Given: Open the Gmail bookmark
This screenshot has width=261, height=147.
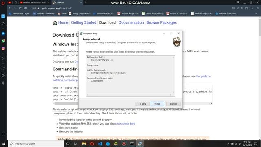Looking at the screenshot, I should point(62,13).
